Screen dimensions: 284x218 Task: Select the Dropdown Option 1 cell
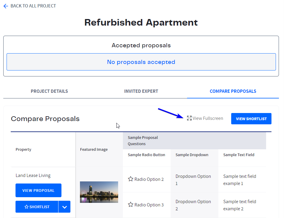[194, 180]
